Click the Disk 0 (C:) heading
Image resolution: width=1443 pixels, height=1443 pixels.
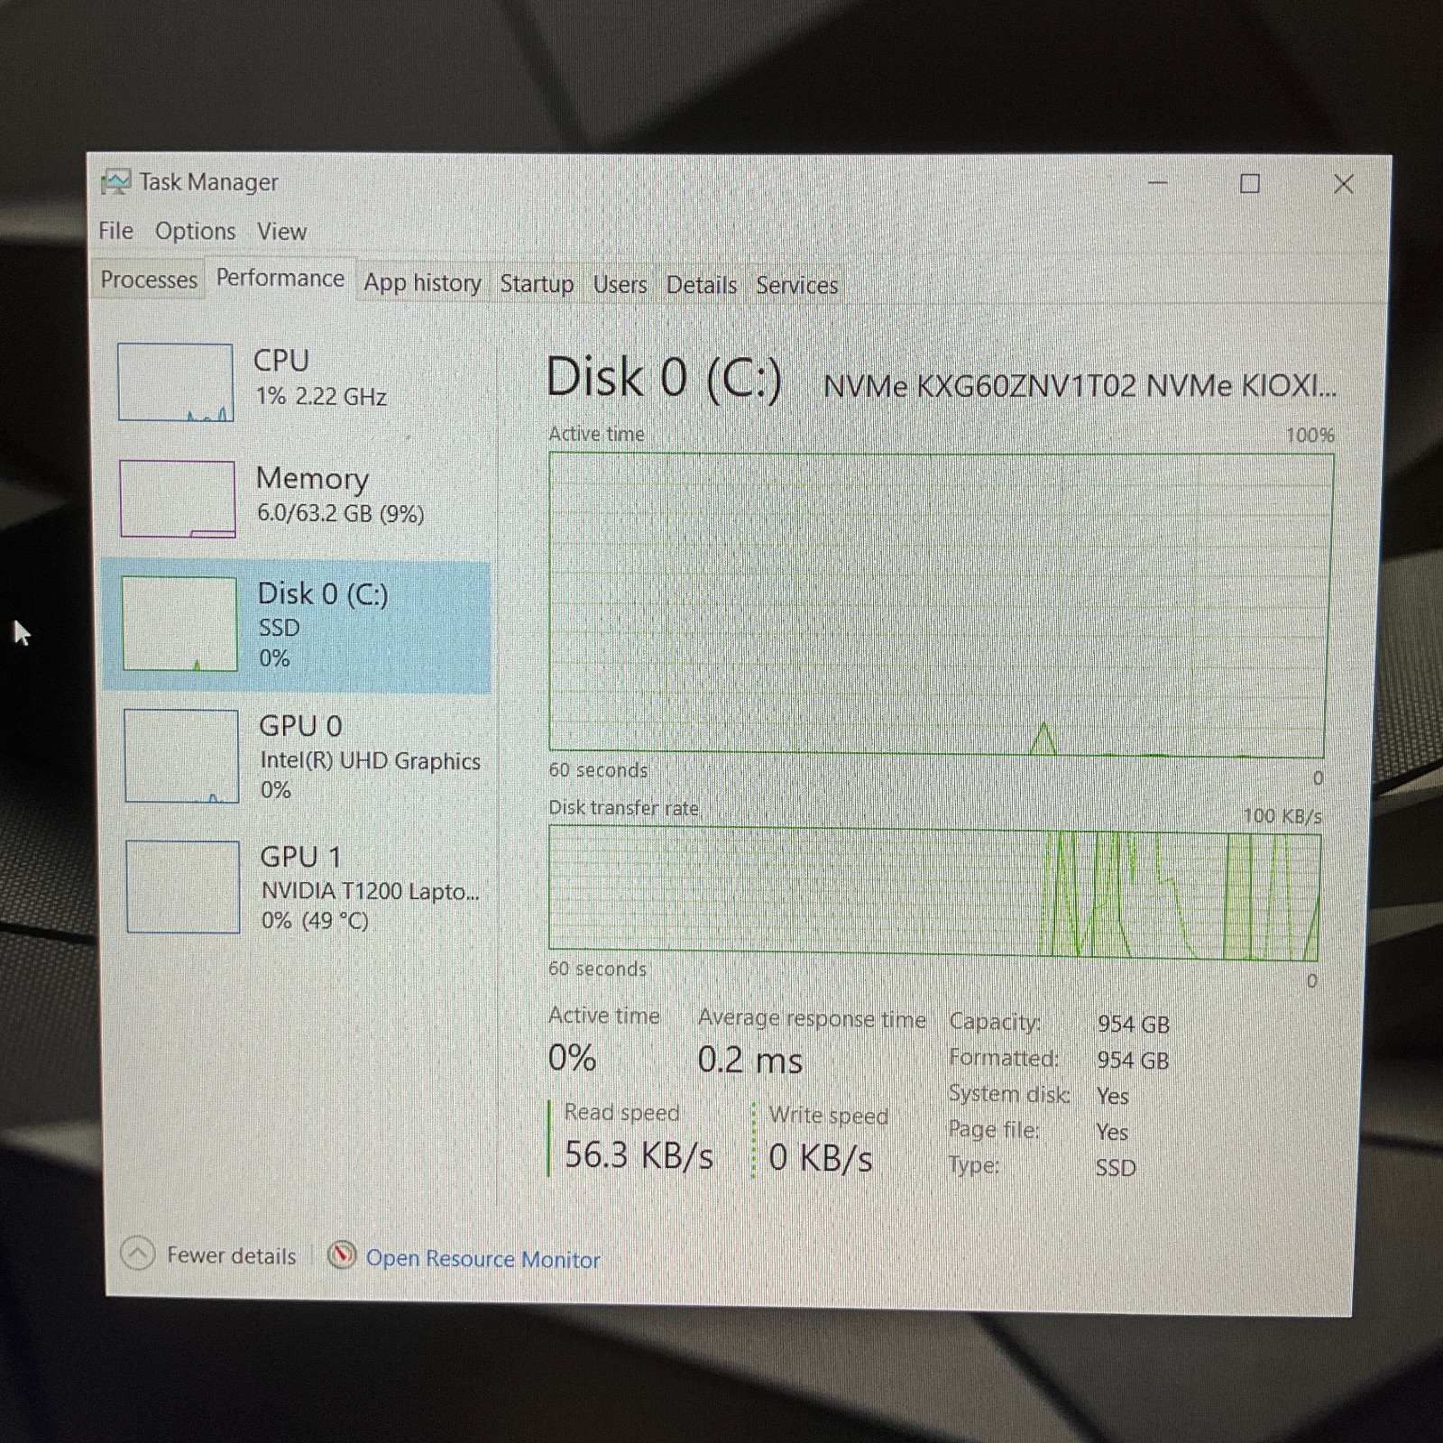click(x=664, y=377)
